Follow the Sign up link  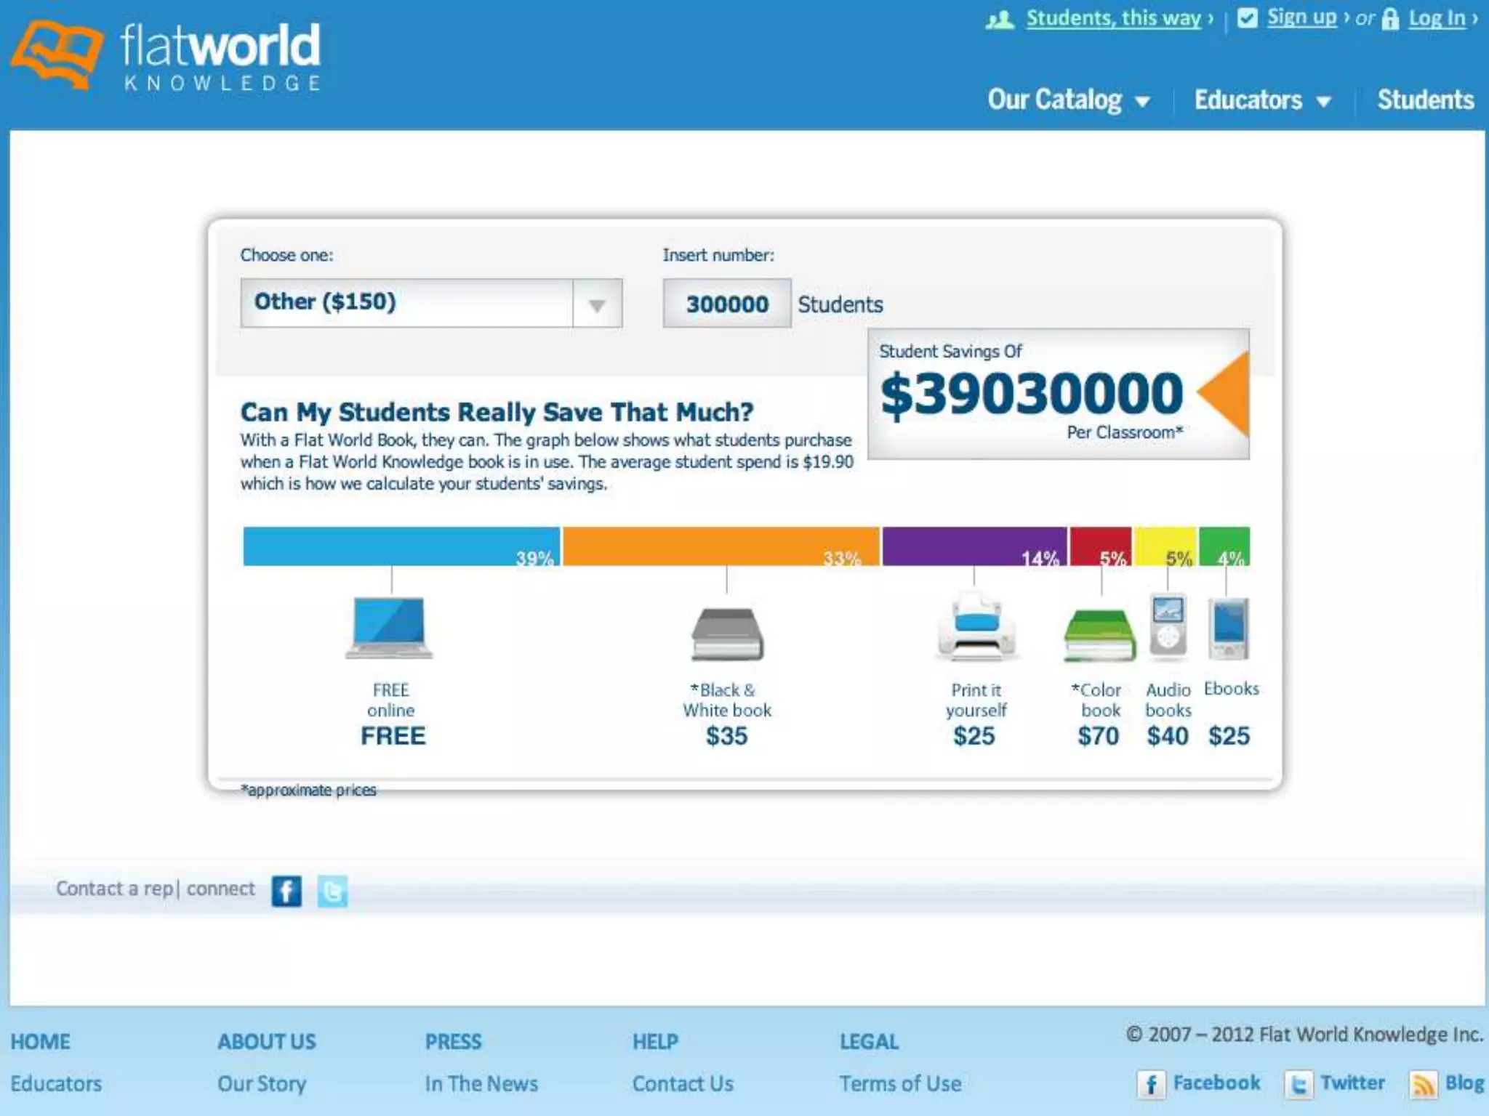(1301, 17)
